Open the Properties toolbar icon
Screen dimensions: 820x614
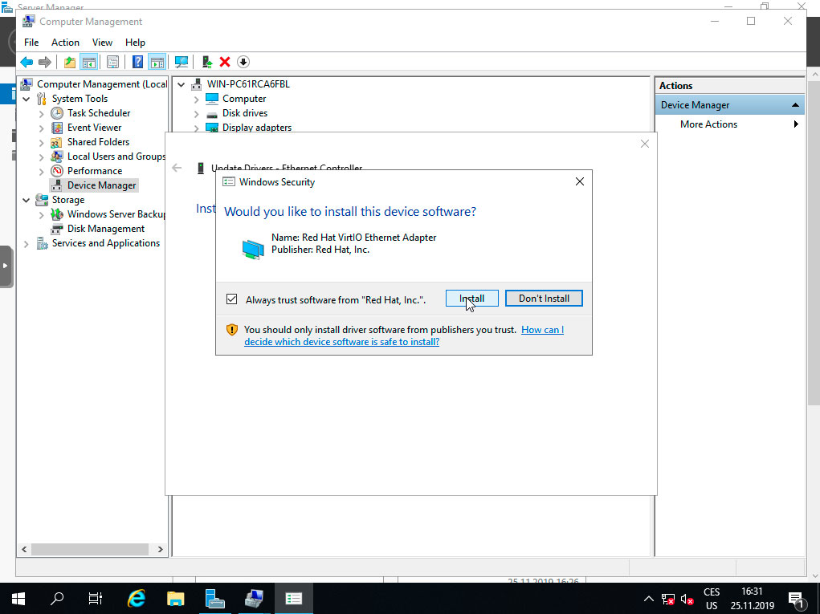point(112,62)
